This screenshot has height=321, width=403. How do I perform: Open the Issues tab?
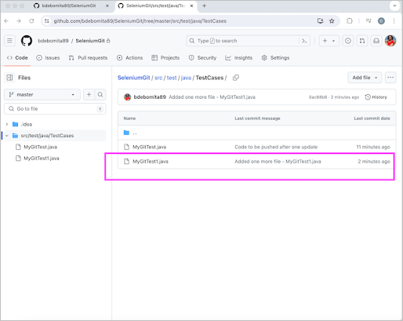click(48, 58)
